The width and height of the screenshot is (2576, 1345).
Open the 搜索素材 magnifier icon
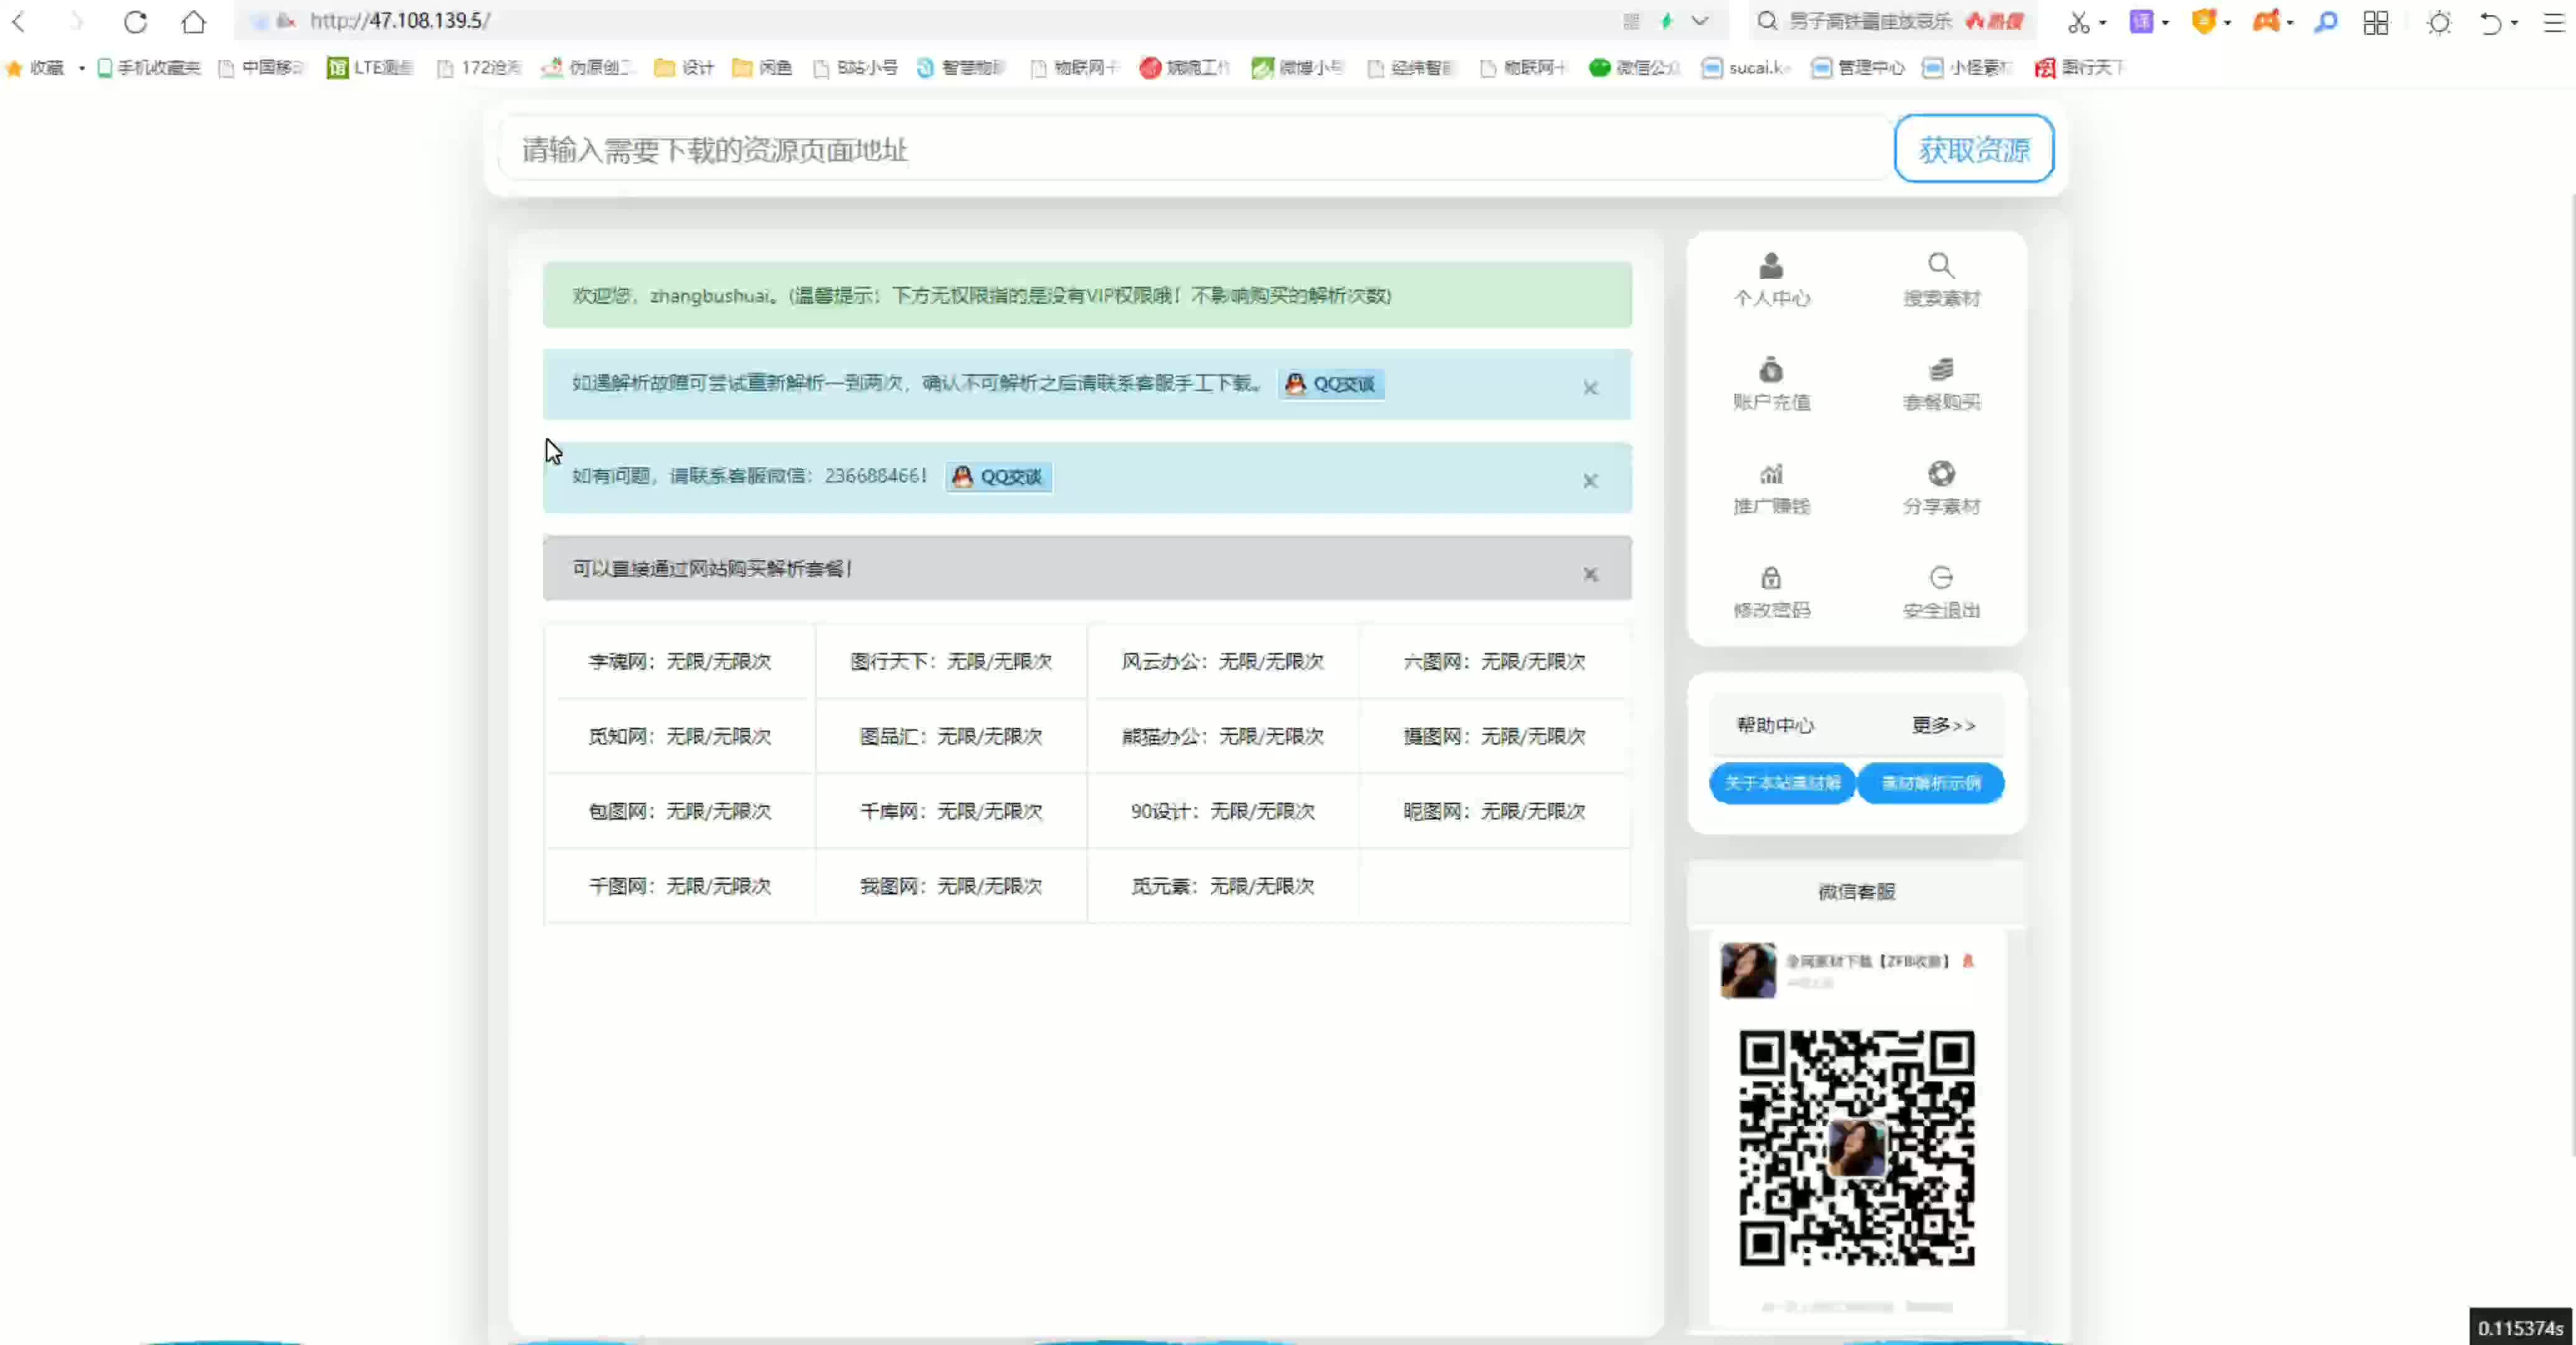pos(1941,265)
